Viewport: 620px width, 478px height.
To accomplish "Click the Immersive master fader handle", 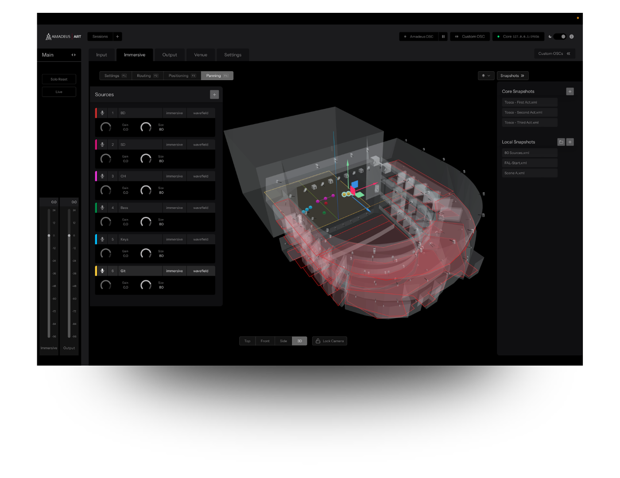I will 49,235.
